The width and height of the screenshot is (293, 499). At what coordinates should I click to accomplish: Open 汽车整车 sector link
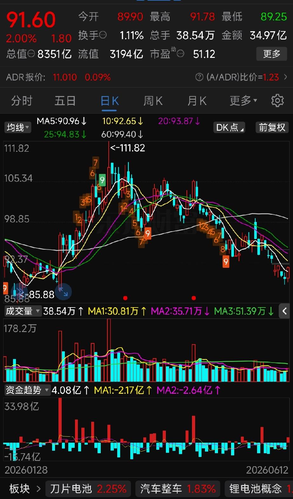(x=178, y=489)
